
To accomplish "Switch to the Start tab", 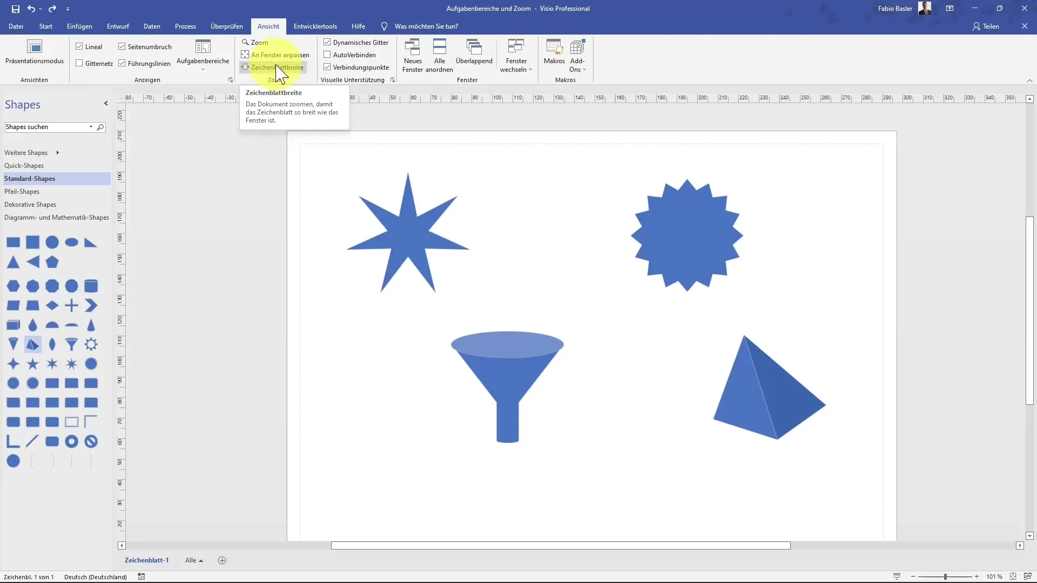I will coord(46,26).
